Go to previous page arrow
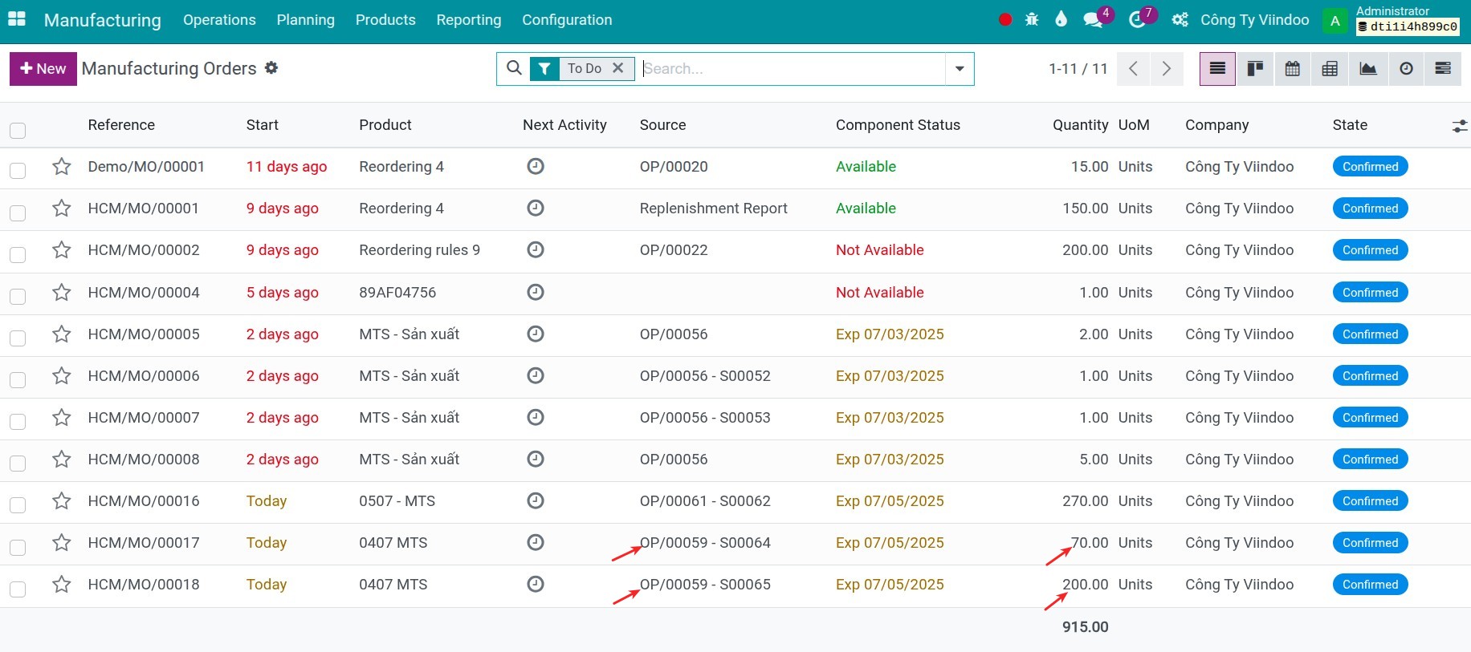Screen dimensions: 1471x652 (x=1133, y=69)
